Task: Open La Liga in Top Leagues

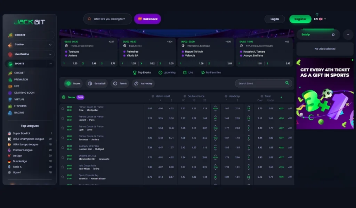Action: tap(30, 156)
